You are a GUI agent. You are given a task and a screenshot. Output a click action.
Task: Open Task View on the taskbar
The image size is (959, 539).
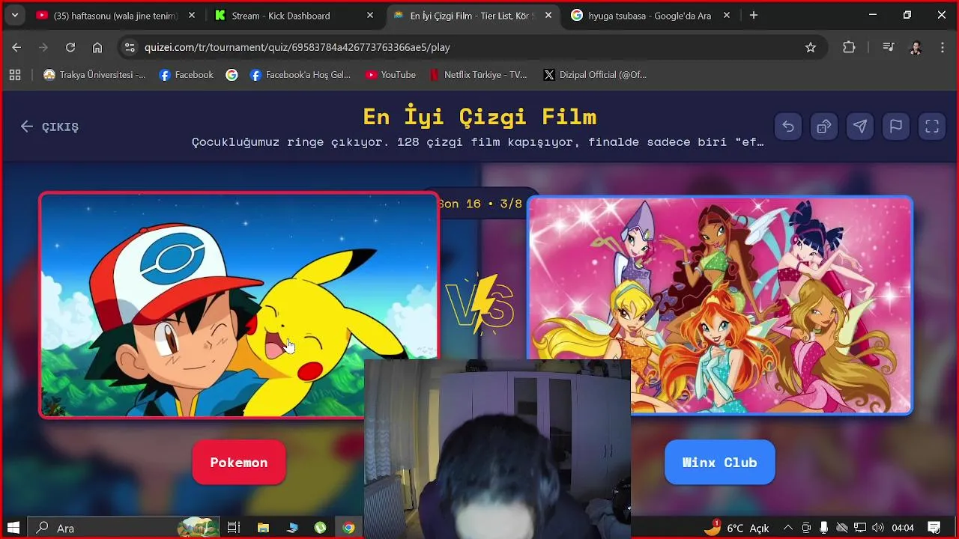tap(234, 528)
